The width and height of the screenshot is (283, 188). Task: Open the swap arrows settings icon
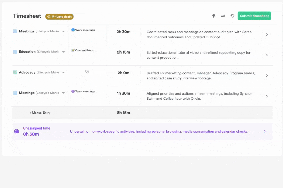coord(223,16)
